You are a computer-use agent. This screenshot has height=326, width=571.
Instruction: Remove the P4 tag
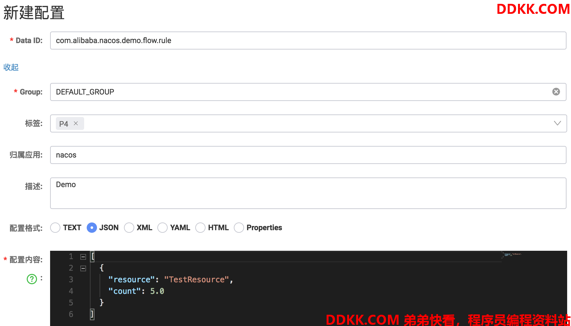[76, 123]
